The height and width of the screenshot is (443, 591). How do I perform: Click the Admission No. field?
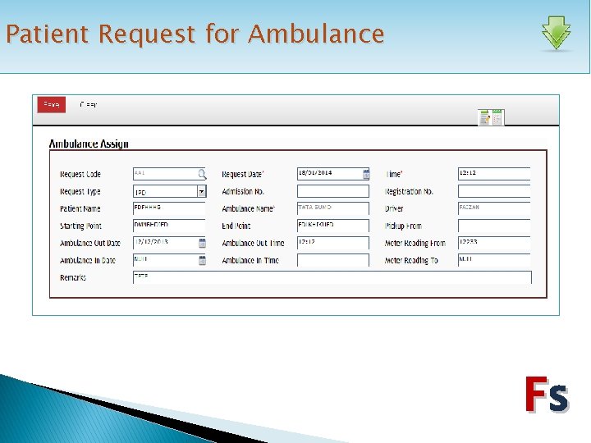coord(333,191)
